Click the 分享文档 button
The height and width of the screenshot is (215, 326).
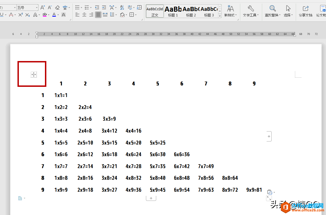pyautogui.click(x=305, y=11)
